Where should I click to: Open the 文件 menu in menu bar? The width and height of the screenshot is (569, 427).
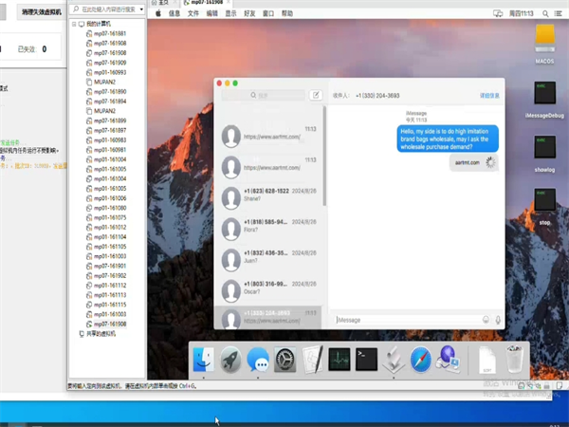coord(193,14)
